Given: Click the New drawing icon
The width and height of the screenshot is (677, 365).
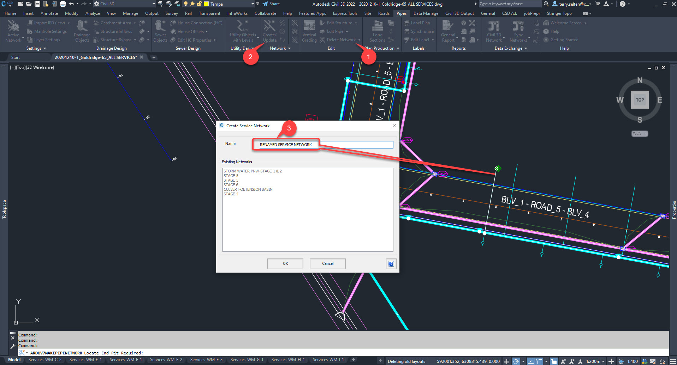Looking at the screenshot, I should pyautogui.click(x=20, y=4).
